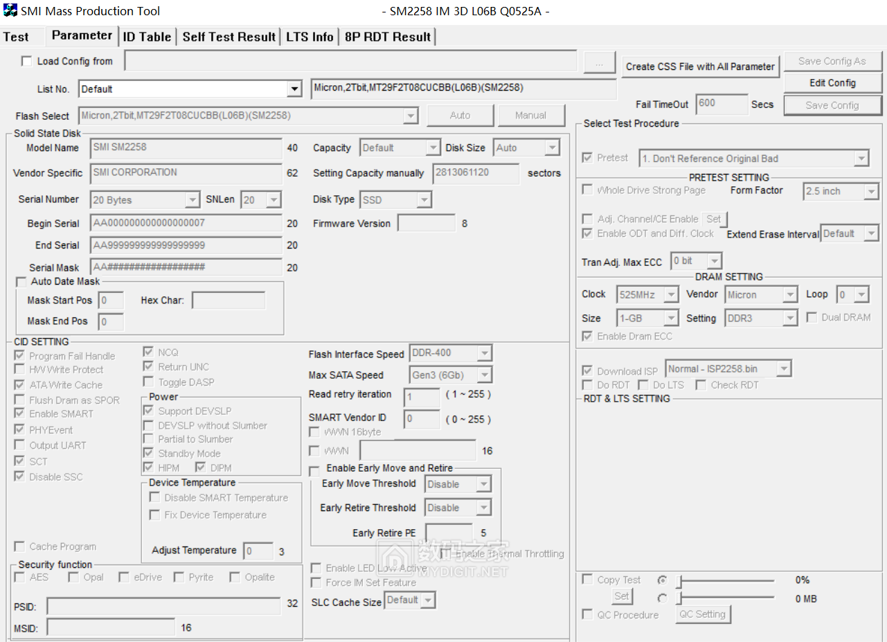Click the Manual flash select button
This screenshot has width=887, height=642.
point(530,116)
